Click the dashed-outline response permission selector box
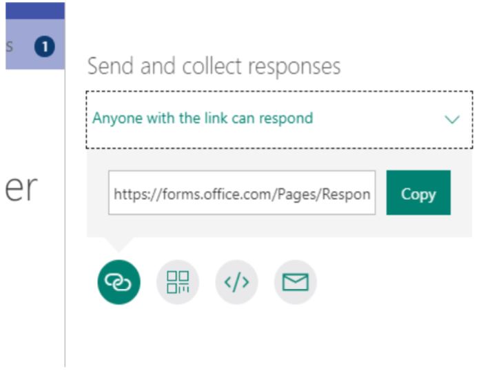This screenshot has width=501, height=373. tap(279, 120)
